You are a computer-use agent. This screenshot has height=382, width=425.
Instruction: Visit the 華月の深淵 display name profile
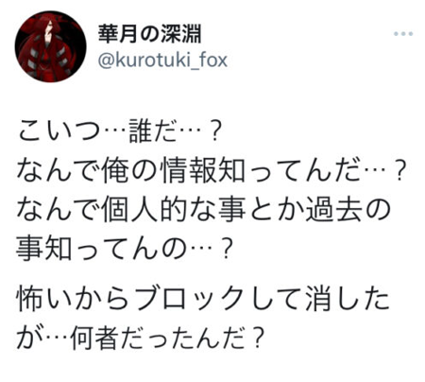150,34
